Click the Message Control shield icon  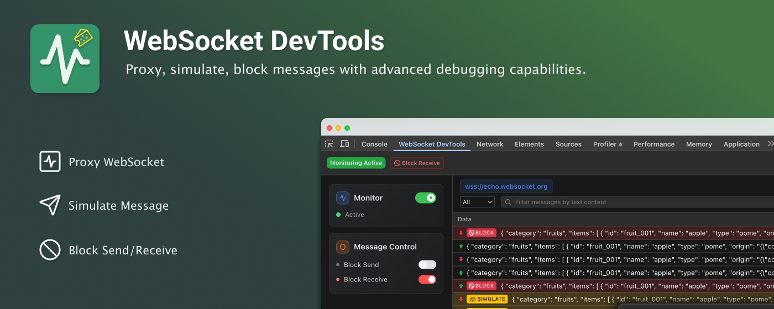343,247
